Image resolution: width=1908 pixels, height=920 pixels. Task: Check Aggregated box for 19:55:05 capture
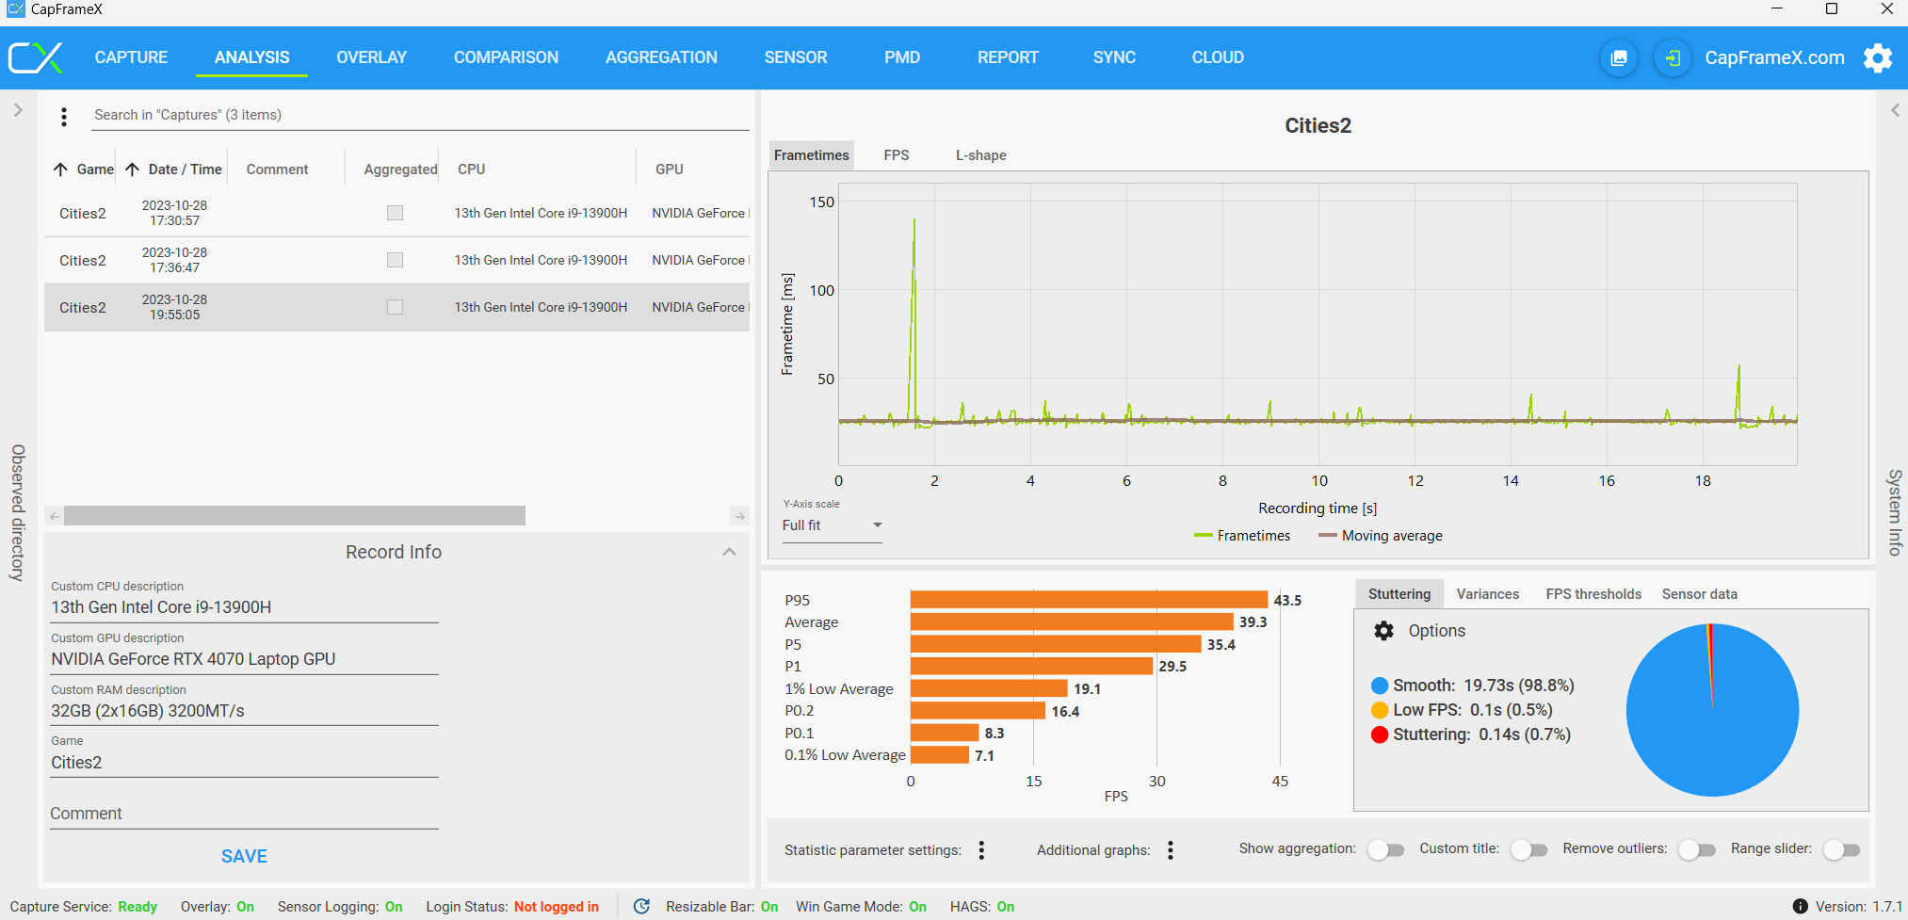pyautogui.click(x=396, y=307)
